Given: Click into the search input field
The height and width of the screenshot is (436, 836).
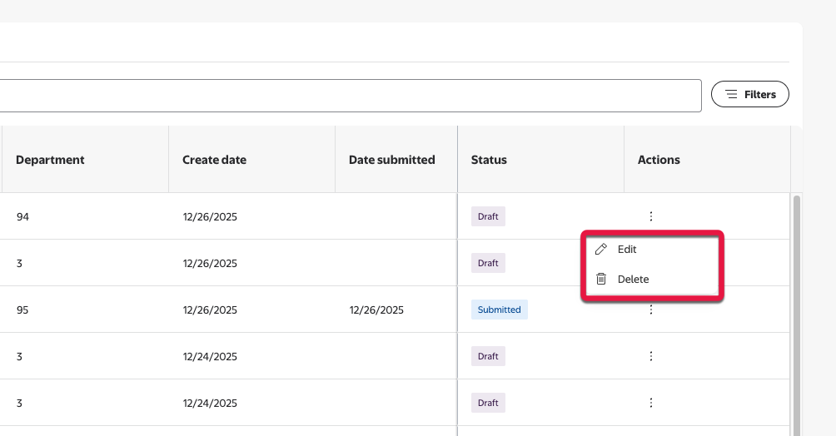Looking at the screenshot, I should point(350,96).
